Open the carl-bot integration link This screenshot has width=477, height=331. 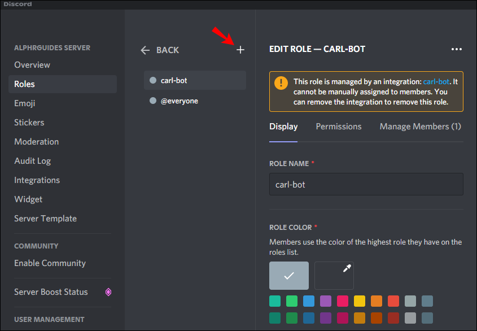436,81
